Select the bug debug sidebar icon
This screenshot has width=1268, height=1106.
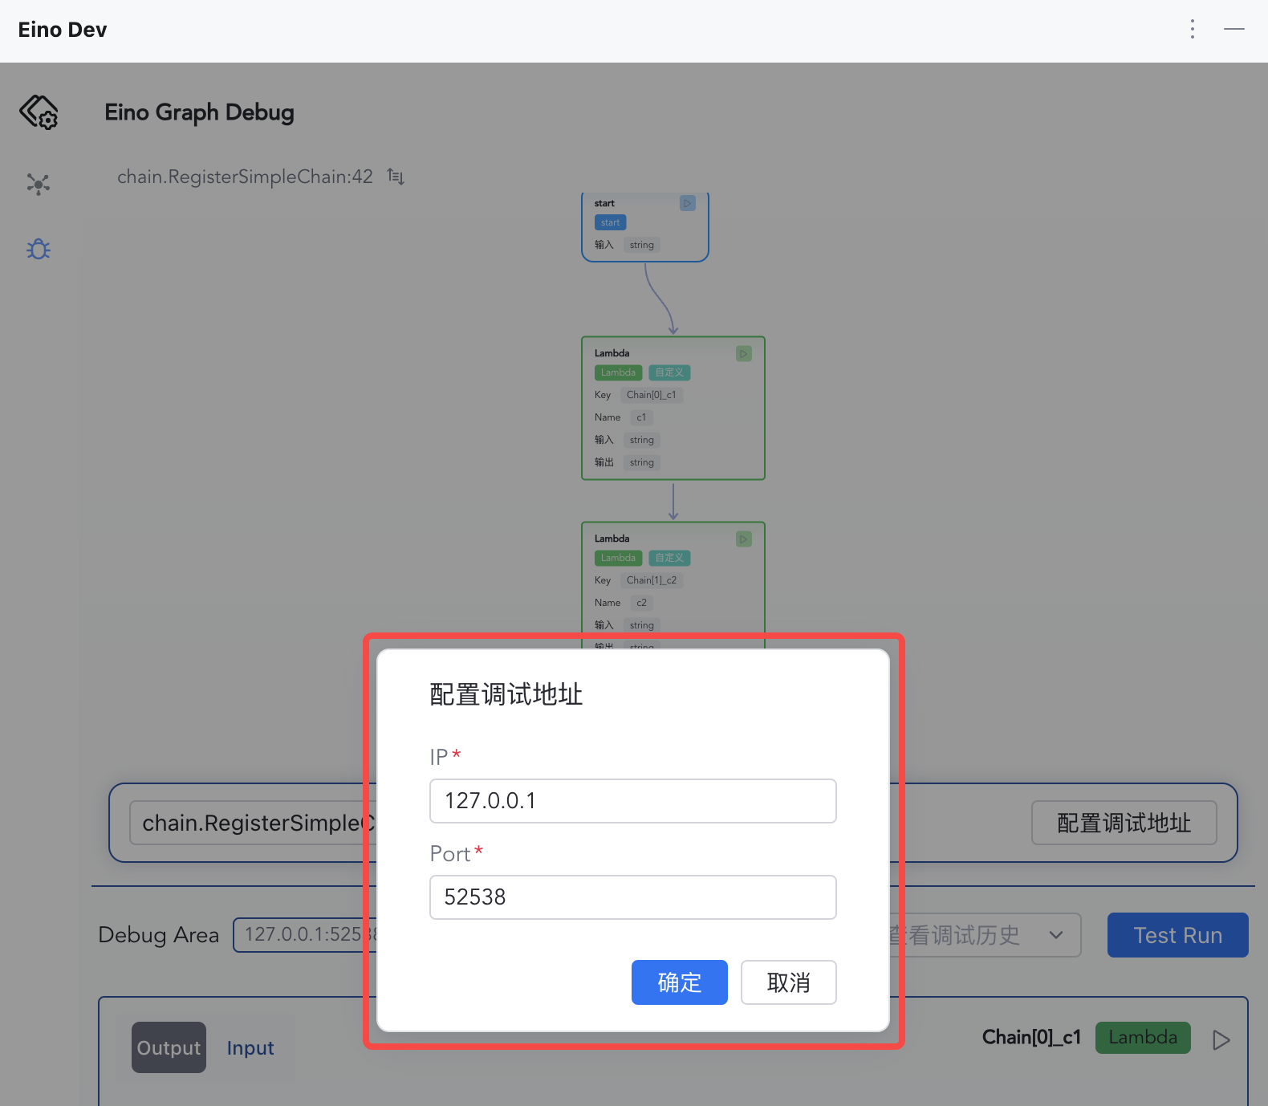point(39,250)
